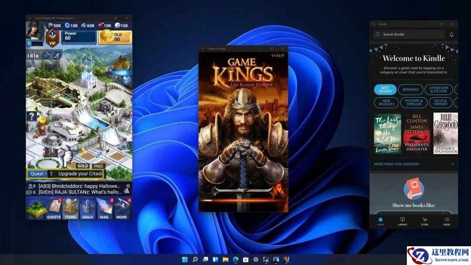Switch to the Kindle LIBRARY tab

pos(402,221)
